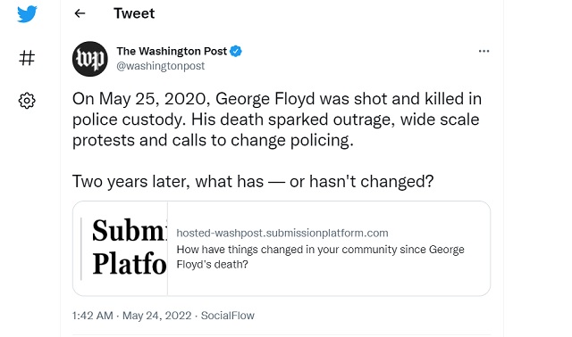Screen dimensions: 572x337
Task: Click the 'Floyd's death?' card text line
Action: [x=213, y=265]
